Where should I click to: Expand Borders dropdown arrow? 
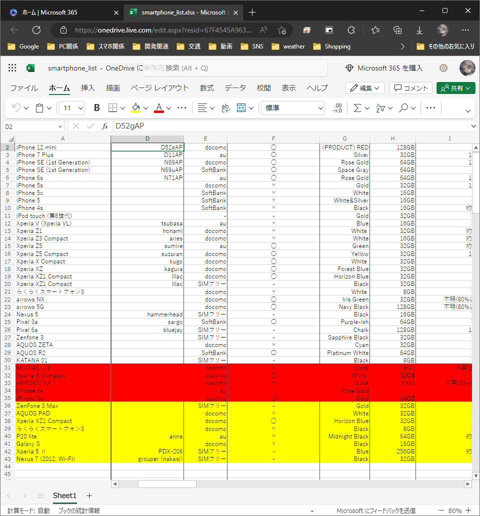coord(122,108)
